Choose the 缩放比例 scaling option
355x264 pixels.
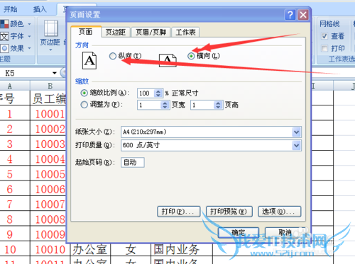(84, 93)
